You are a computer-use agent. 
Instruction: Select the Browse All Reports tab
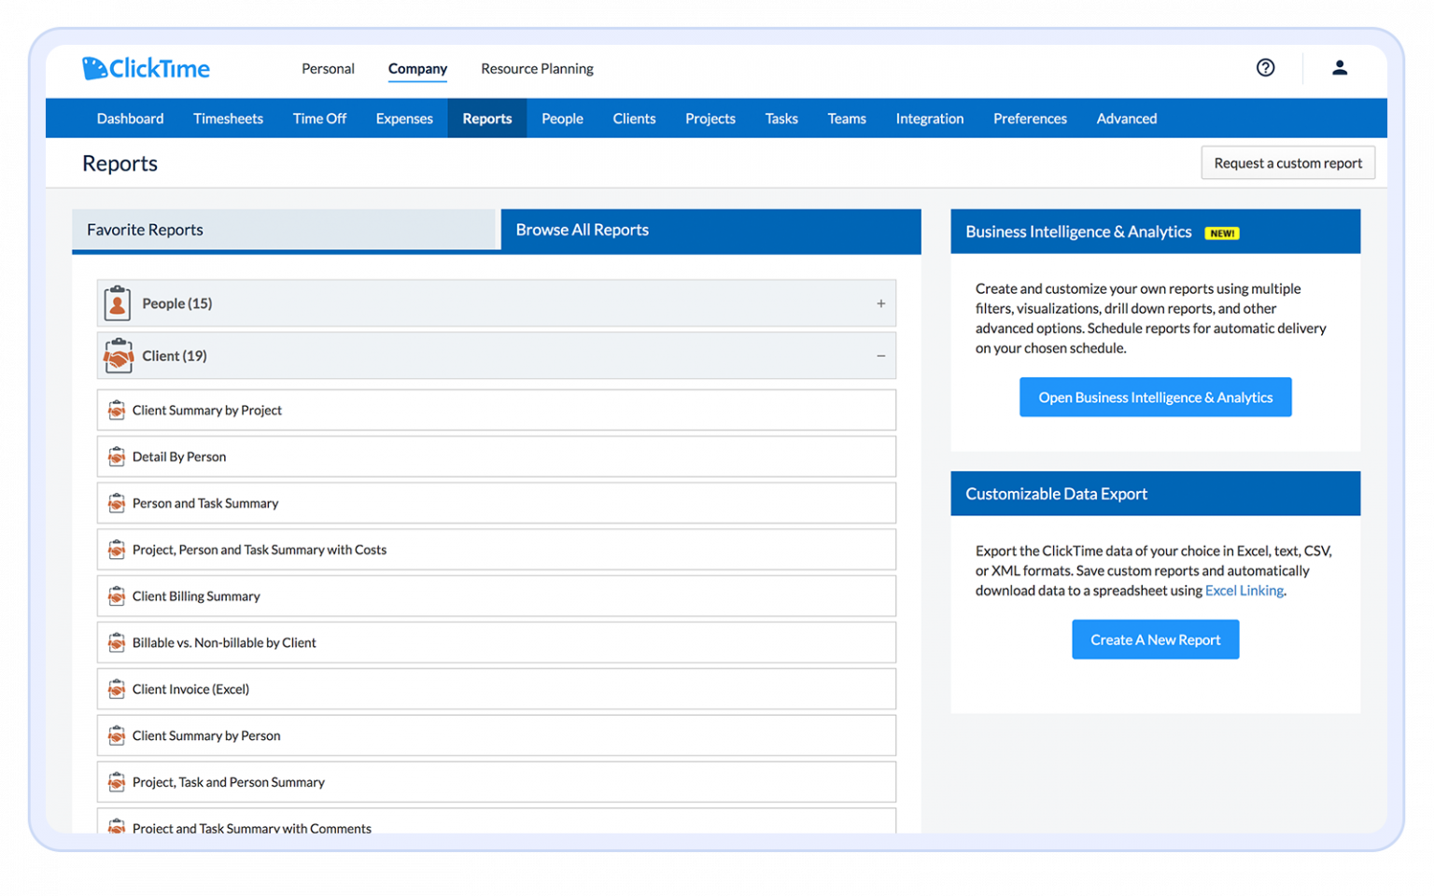click(x=710, y=230)
